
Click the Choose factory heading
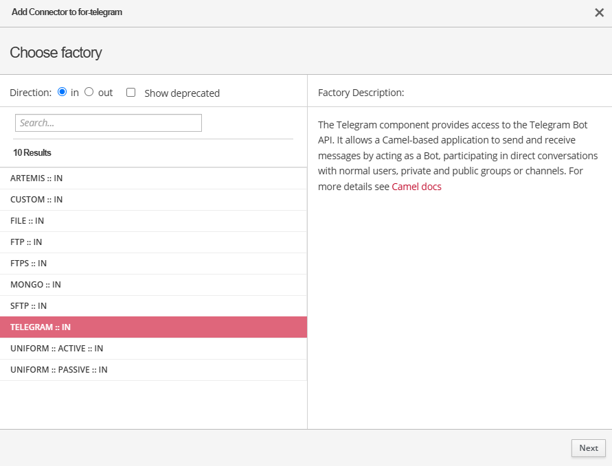click(56, 53)
